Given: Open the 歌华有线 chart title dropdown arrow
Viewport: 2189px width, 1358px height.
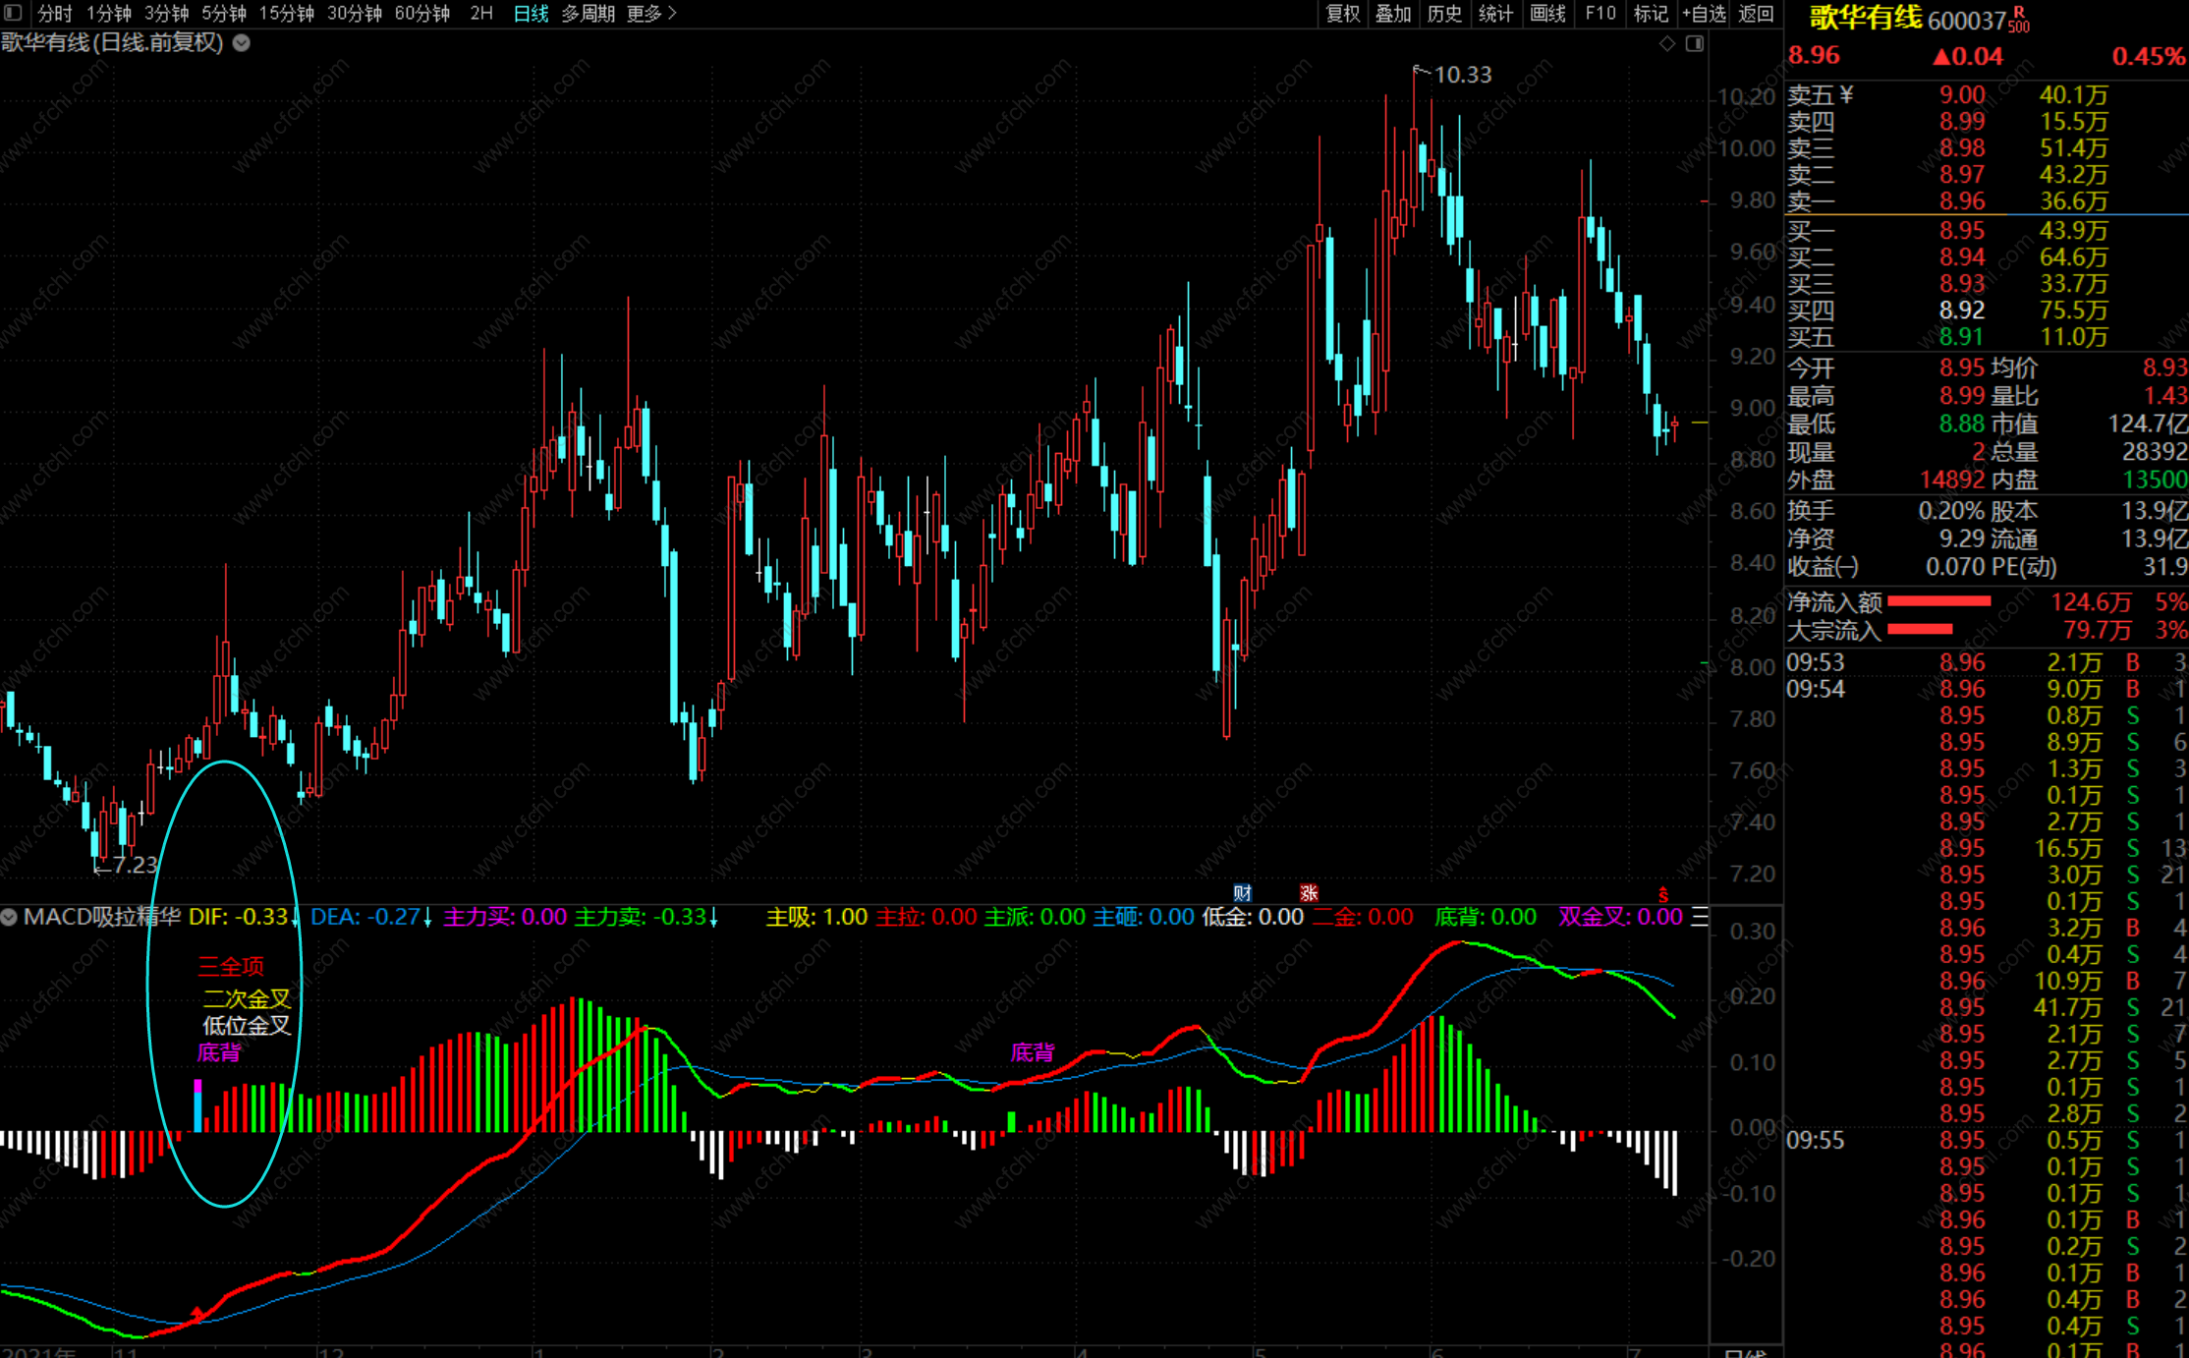Looking at the screenshot, I should tap(242, 43).
